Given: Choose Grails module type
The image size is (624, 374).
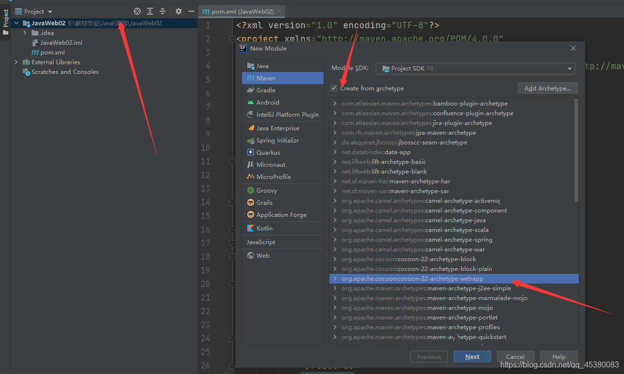Looking at the screenshot, I should coord(283,203).
